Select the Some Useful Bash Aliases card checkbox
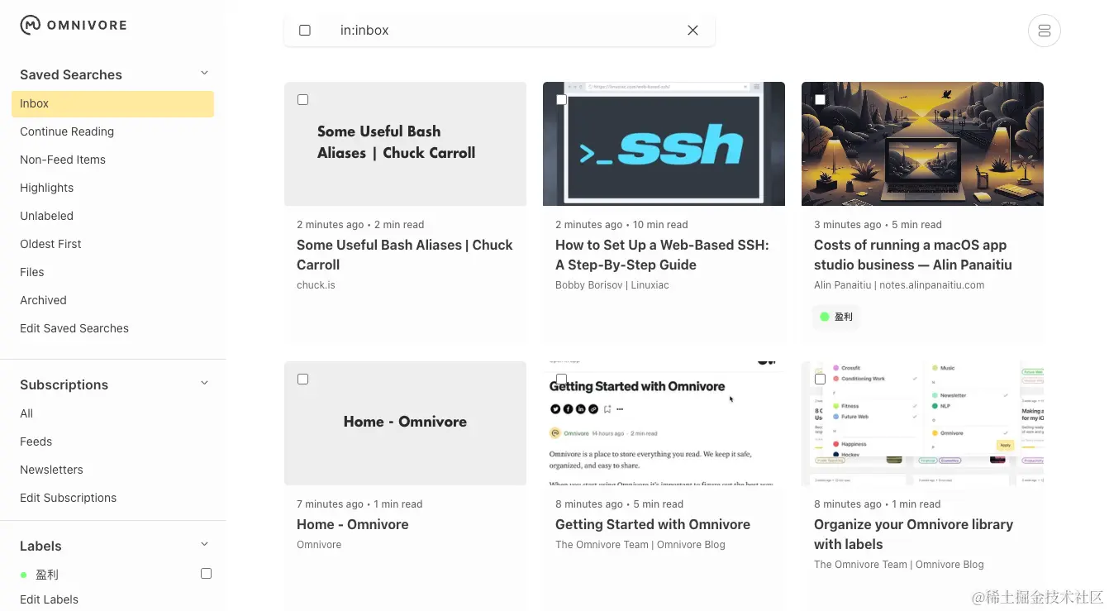Screen dimensions: 1109x611 pos(303,100)
